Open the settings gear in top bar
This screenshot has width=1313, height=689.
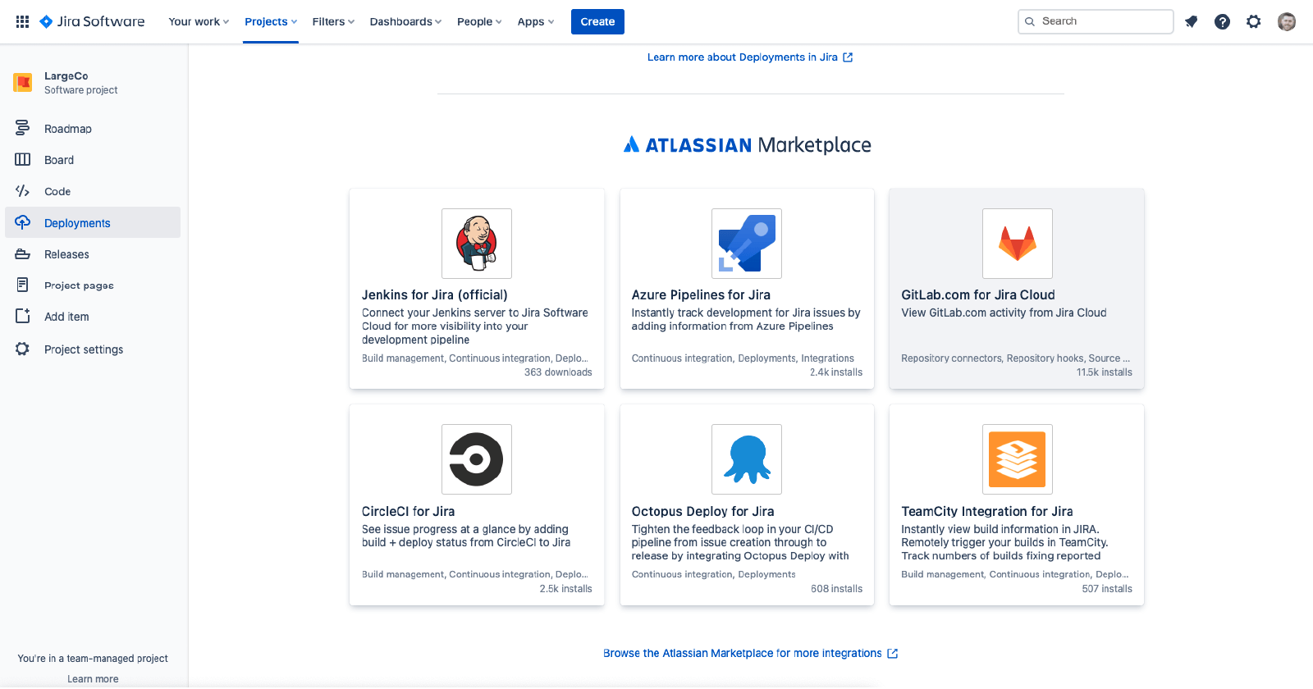[x=1253, y=21]
